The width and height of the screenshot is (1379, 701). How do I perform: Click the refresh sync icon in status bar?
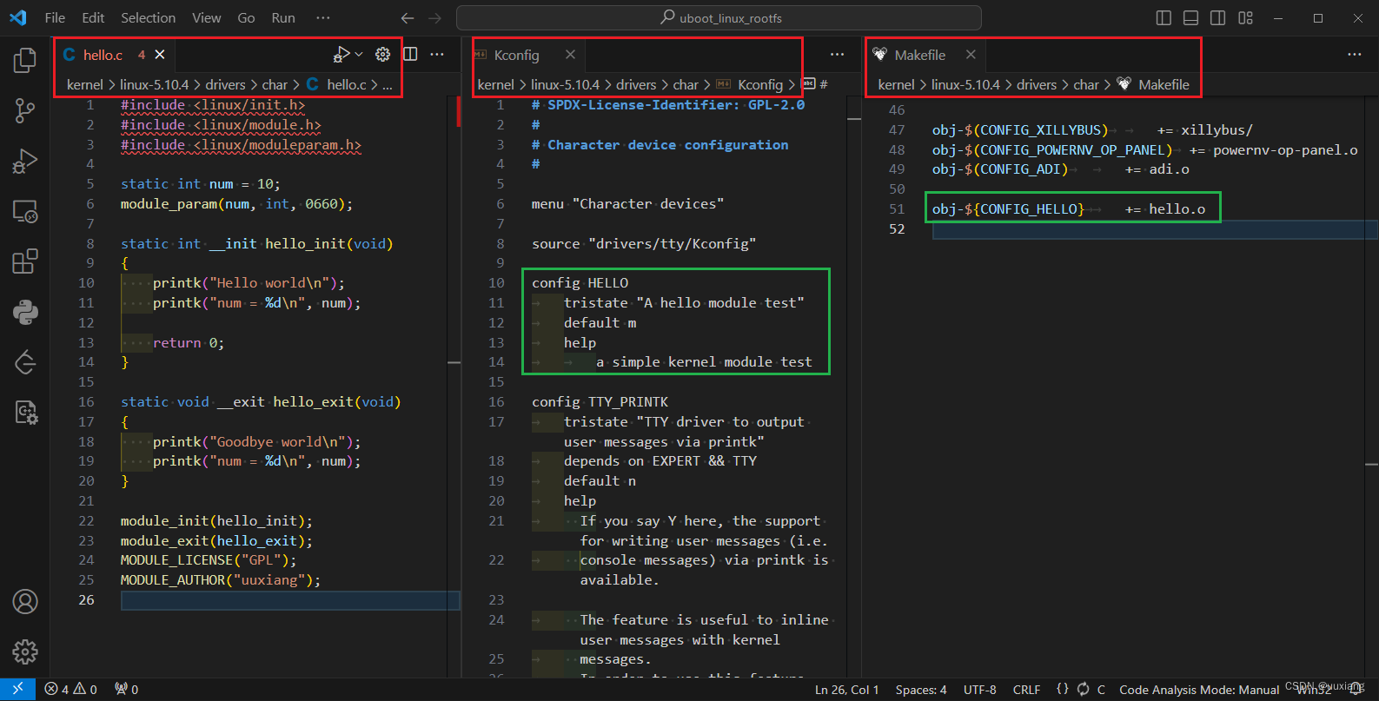pos(1083,689)
